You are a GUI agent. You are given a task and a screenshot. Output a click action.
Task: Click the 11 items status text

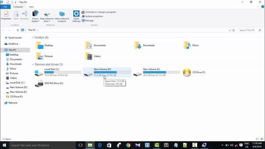7,139
